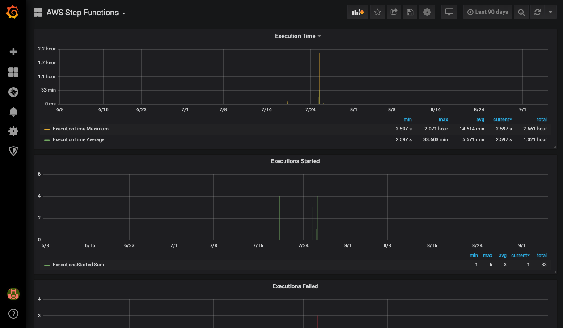
Task: Change ExecutionTime Maximum yellow series color
Action: coord(47,129)
